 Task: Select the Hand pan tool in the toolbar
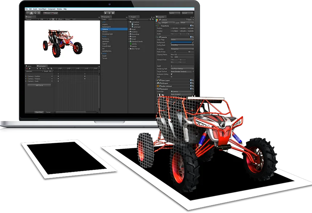[27, 13]
